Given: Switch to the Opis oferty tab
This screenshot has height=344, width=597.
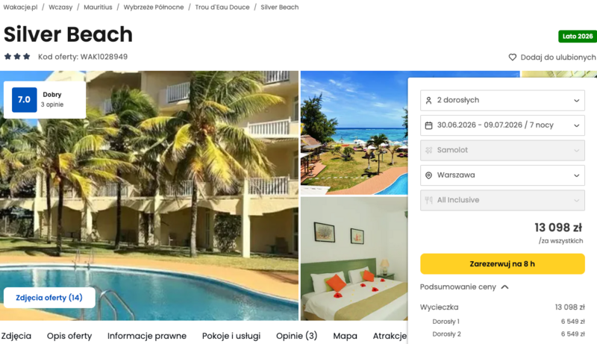Looking at the screenshot, I should [69, 336].
